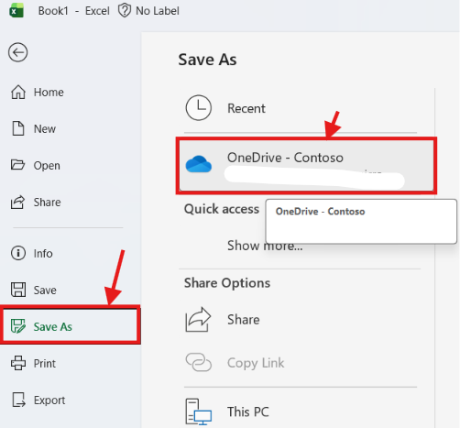This screenshot has width=460, height=428.
Task: Click the Print printer icon
Action: pyautogui.click(x=18, y=363)
